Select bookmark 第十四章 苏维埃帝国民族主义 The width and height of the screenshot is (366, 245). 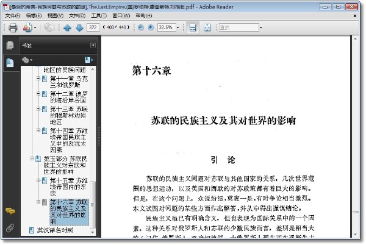(x=69, y=140)
